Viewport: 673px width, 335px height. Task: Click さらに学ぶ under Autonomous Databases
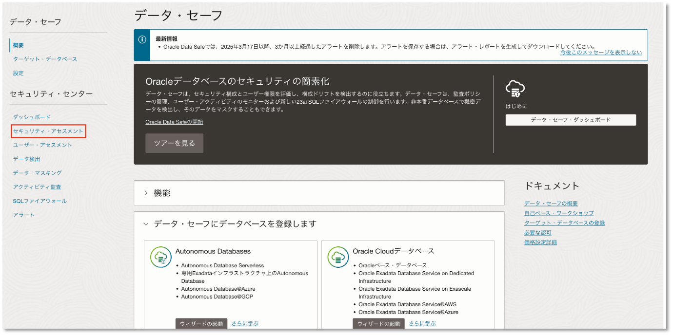(244, 323)
